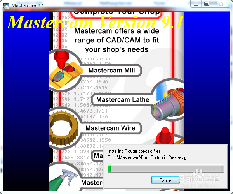
Task: Close the Mastercam 9.1 window
Action: point(221,4)
